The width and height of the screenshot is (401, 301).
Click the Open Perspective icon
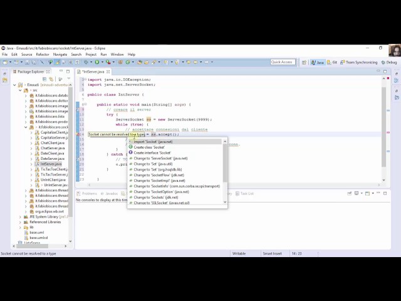click(304, 62)
